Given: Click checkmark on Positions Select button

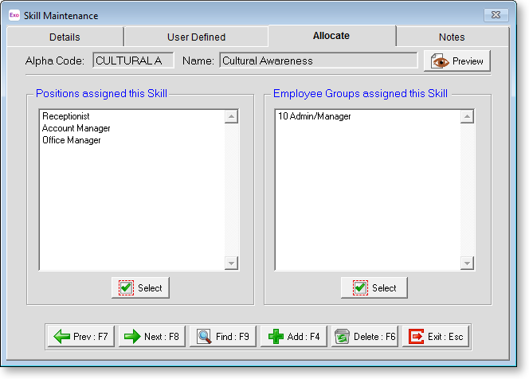Looking at the screenshot, I should pyautogui.click(x=126, y=288).
